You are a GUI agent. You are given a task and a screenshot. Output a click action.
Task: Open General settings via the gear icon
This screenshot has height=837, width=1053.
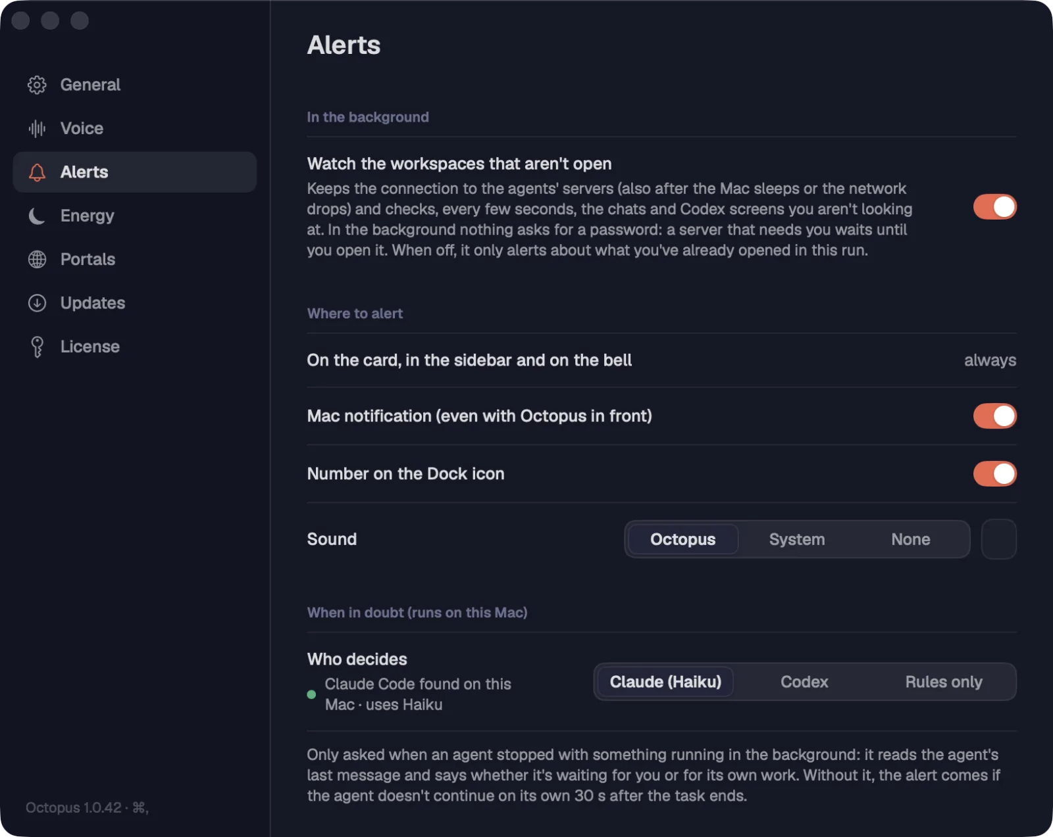pos(37,85)
